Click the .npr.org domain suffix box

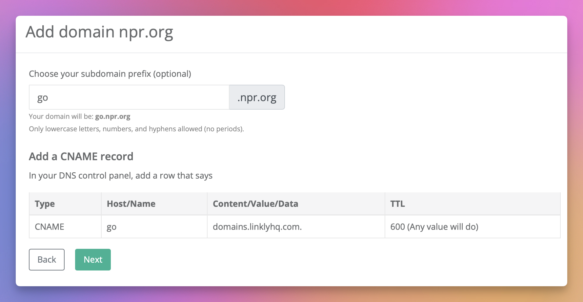coord(257,97)
